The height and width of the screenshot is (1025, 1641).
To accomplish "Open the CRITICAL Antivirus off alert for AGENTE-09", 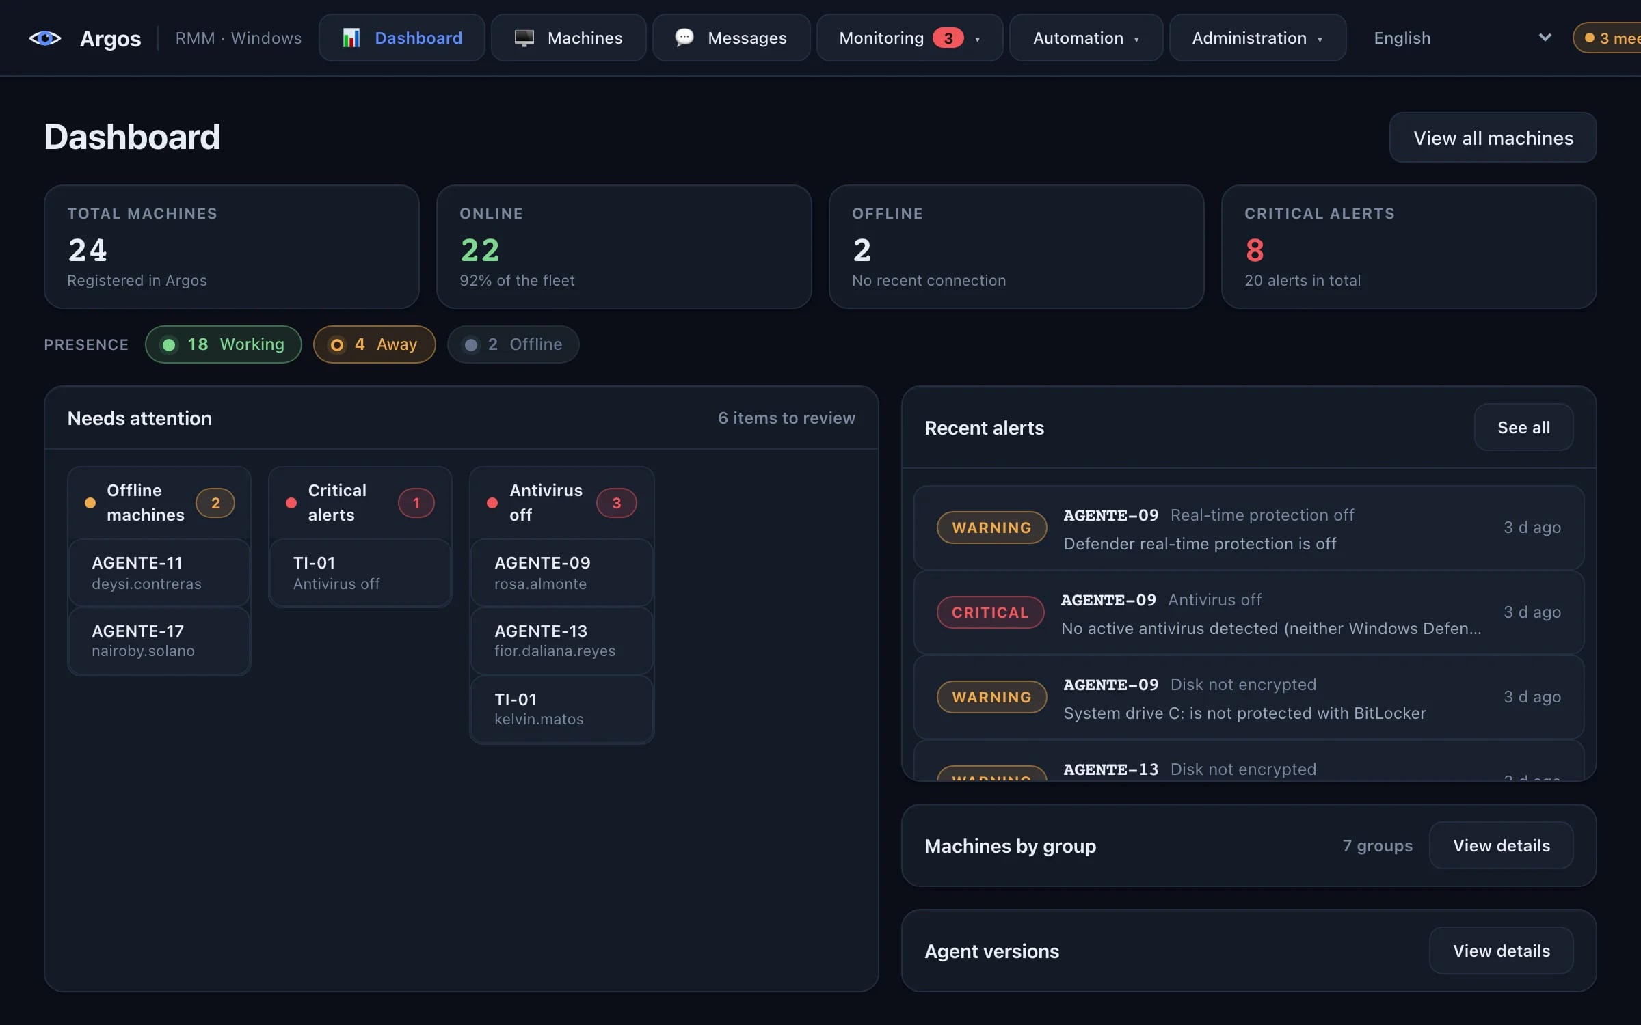I will click(1249, 612).
